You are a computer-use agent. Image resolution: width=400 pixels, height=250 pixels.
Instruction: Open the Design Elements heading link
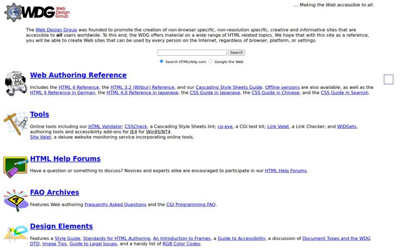[62, 226]
